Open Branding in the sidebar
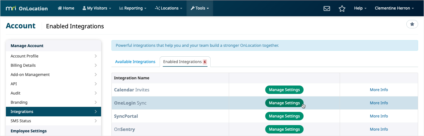424x136 pixels. point(53,102)
